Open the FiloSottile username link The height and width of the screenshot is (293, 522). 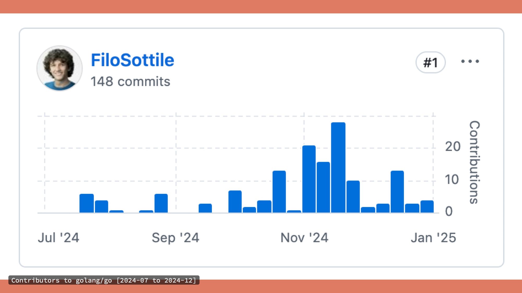tap(132, 60)
